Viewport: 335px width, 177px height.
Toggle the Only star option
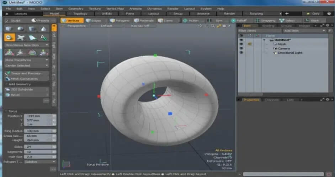(313, 13)
